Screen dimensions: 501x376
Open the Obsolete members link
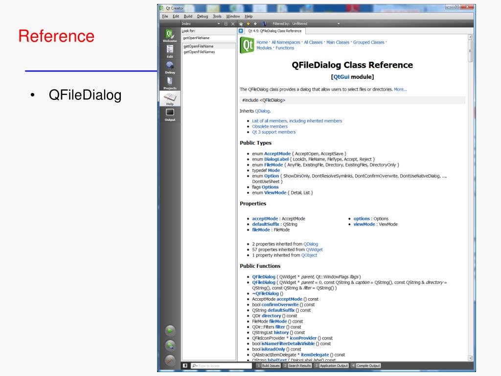coord(270,127)
